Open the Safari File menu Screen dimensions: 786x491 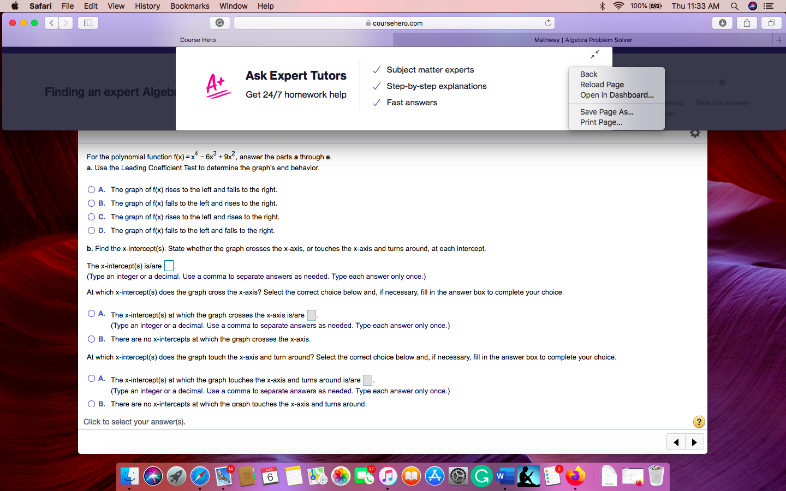[68, 6]
